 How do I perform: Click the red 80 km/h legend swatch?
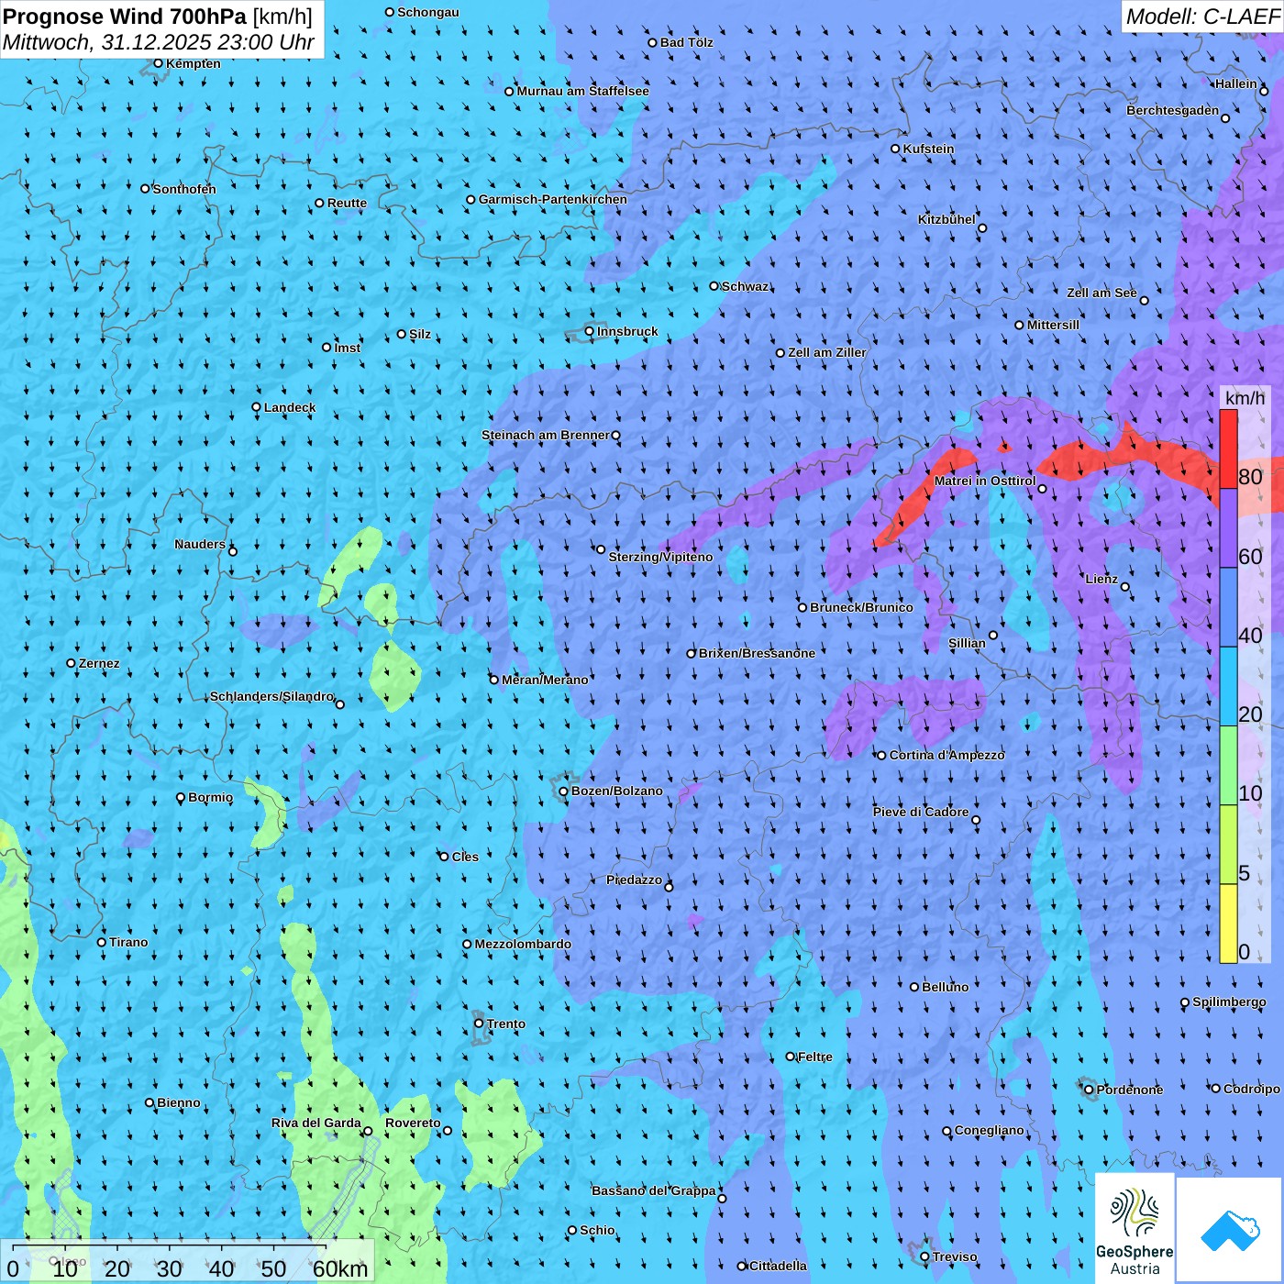click(1228, 449)
